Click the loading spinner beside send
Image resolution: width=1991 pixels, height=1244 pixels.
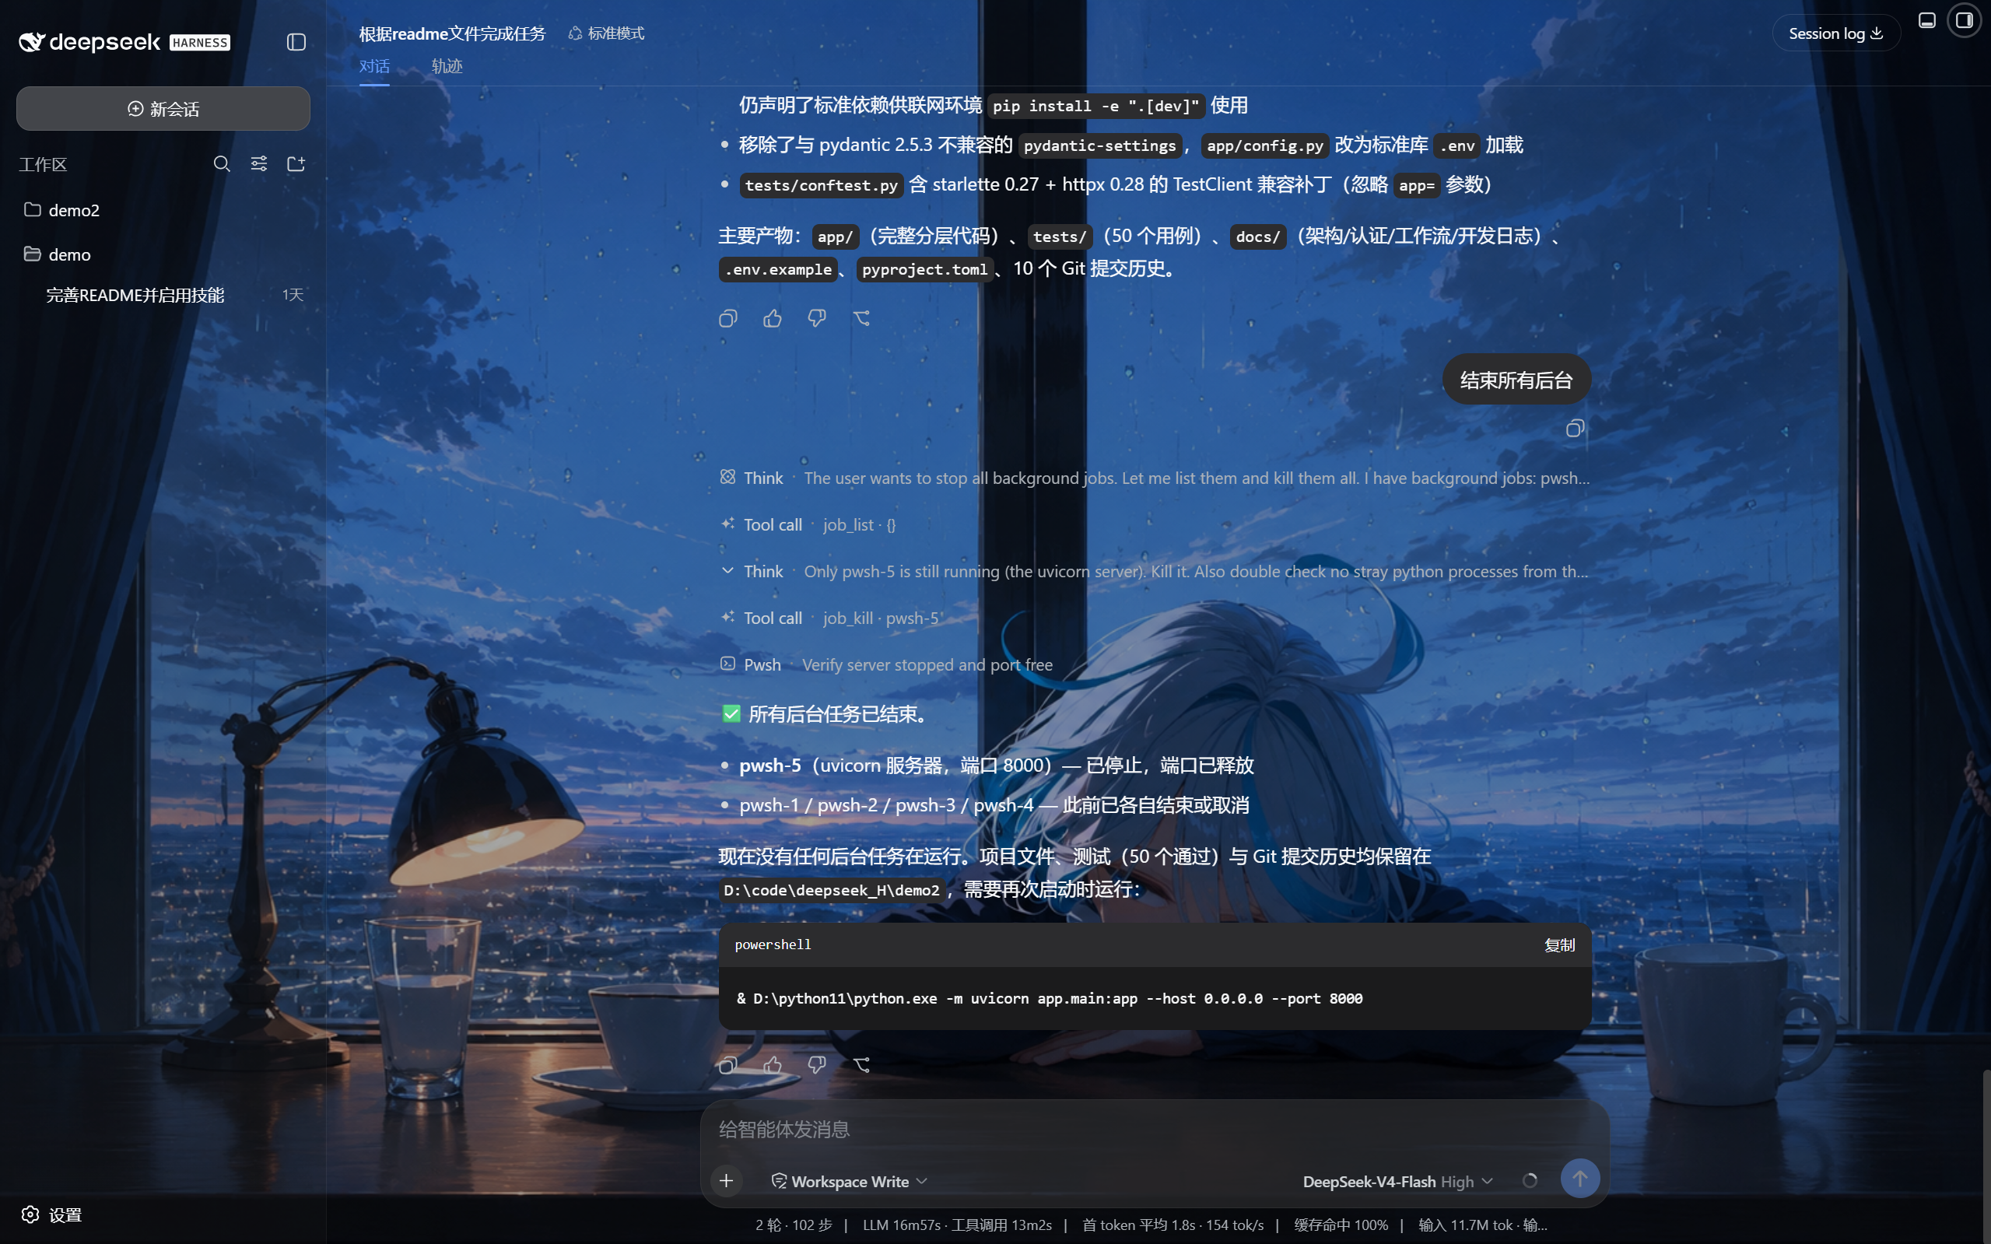(x=1530, y=1182)
